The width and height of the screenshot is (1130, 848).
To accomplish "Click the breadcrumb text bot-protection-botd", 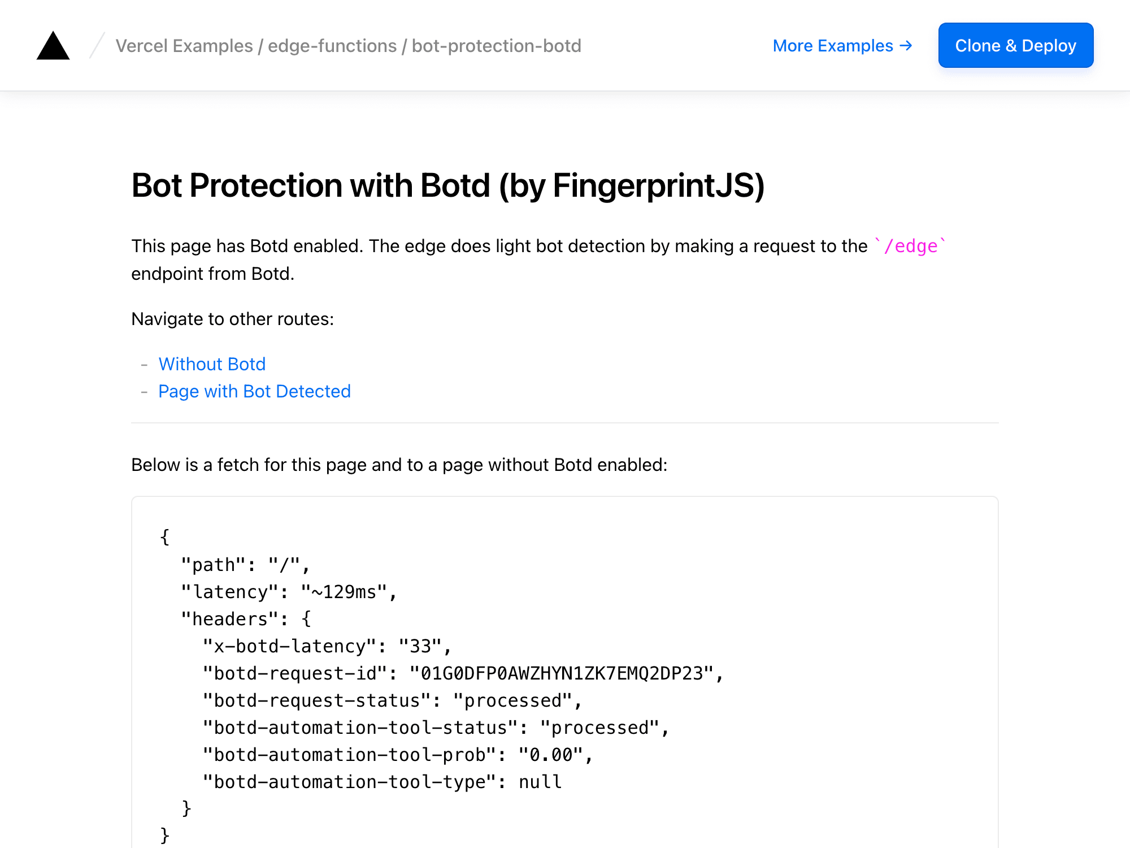I will 496,46.
